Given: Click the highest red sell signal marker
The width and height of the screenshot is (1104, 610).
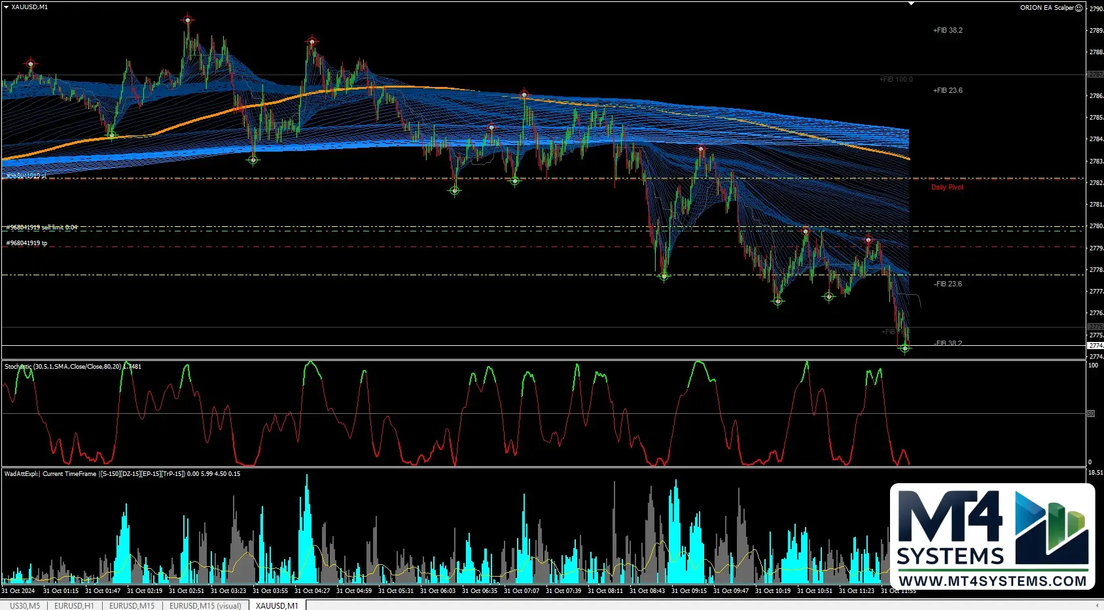Looking at the screenshot, I should pyautogui.click(x=188, y=20).
